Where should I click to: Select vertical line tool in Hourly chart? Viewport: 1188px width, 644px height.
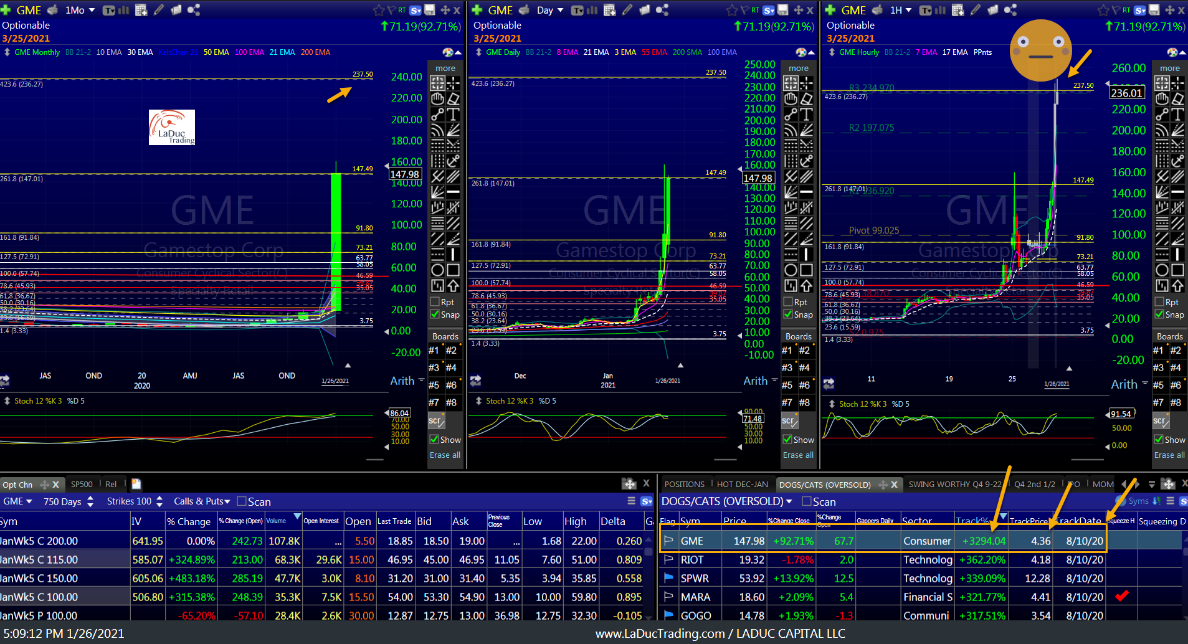[x=1177, y=254]
